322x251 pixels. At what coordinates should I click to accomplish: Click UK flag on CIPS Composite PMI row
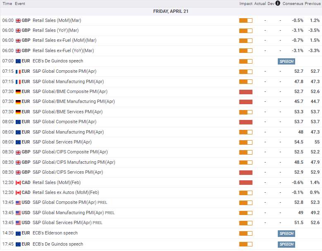point(18,152)
